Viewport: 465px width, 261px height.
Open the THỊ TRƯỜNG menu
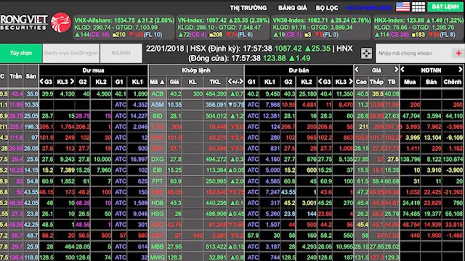(x=248, y=8)
